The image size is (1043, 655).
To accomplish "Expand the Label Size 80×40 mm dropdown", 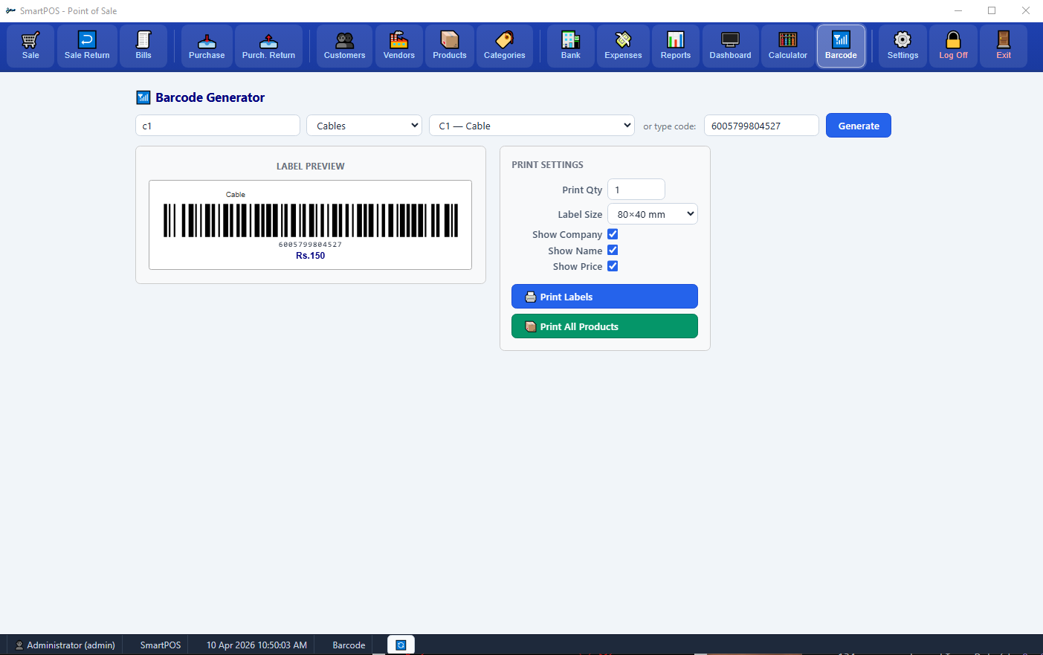I will click(652, 214).
